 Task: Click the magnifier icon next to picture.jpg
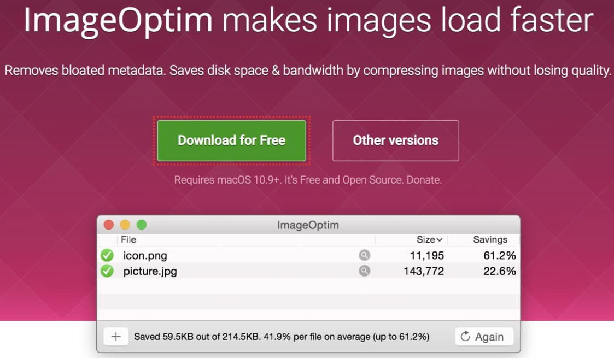pos(364,271)
